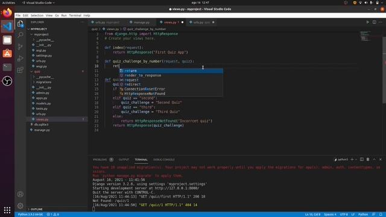The image size is (386, 217).
Task: Change indentation via Spaces: 4
Action: [330, 215]
